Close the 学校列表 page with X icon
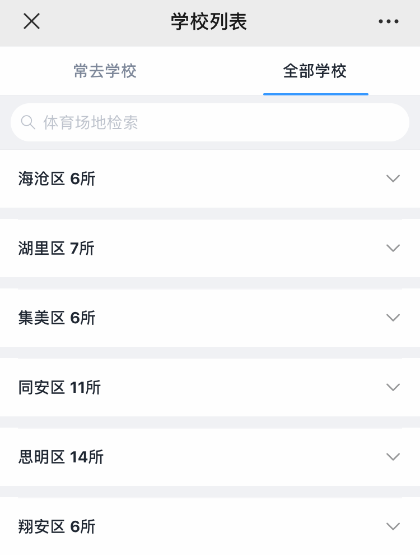This screenshot has width=420, height=555. click(31, 21)
